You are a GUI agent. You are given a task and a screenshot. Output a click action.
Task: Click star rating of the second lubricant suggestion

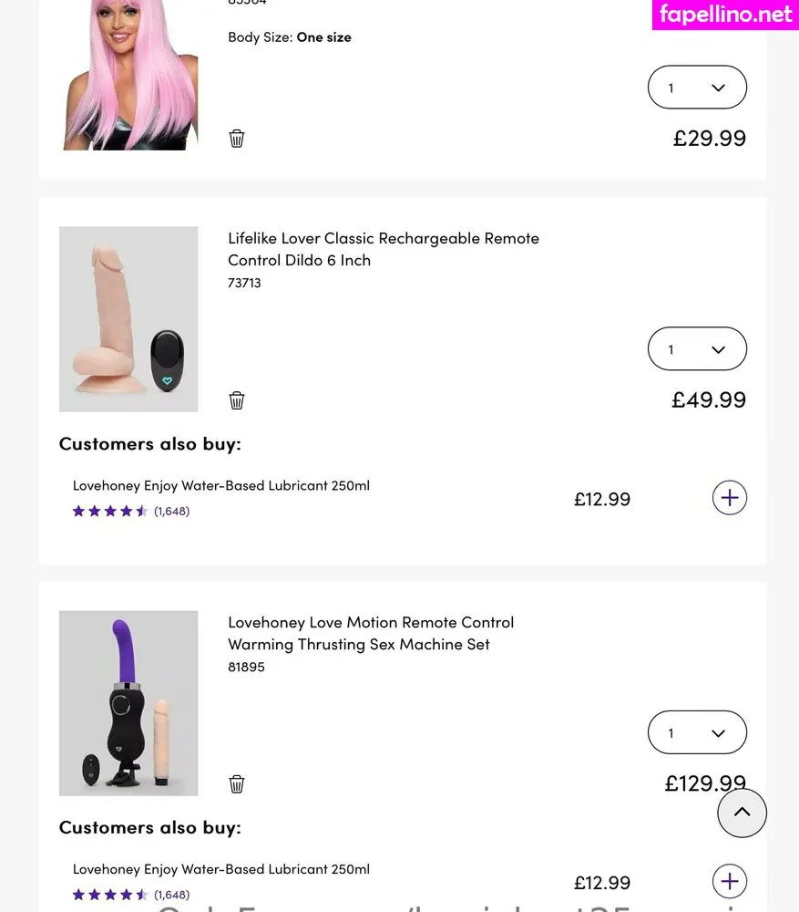point(110,895)
